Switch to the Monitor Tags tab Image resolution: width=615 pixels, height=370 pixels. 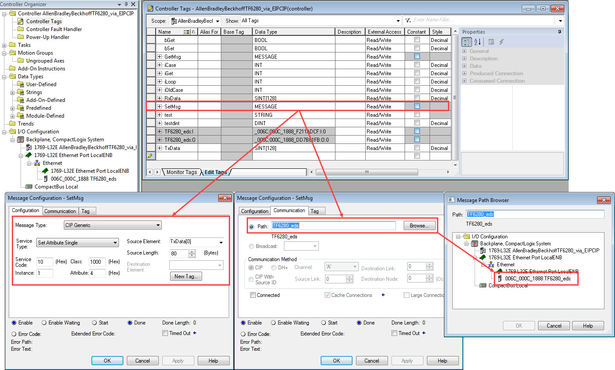tap(182, 172)
